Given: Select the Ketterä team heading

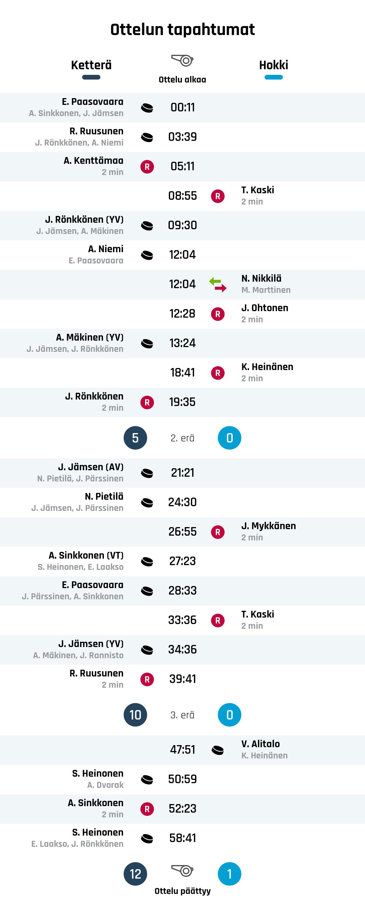Looking at the screenshot, I should click(x=91, y=65).
